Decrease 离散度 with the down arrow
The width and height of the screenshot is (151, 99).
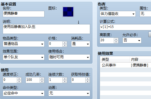[116, 42]
